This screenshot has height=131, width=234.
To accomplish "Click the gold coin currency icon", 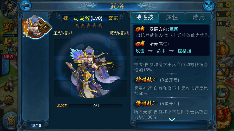I will 228,5.
